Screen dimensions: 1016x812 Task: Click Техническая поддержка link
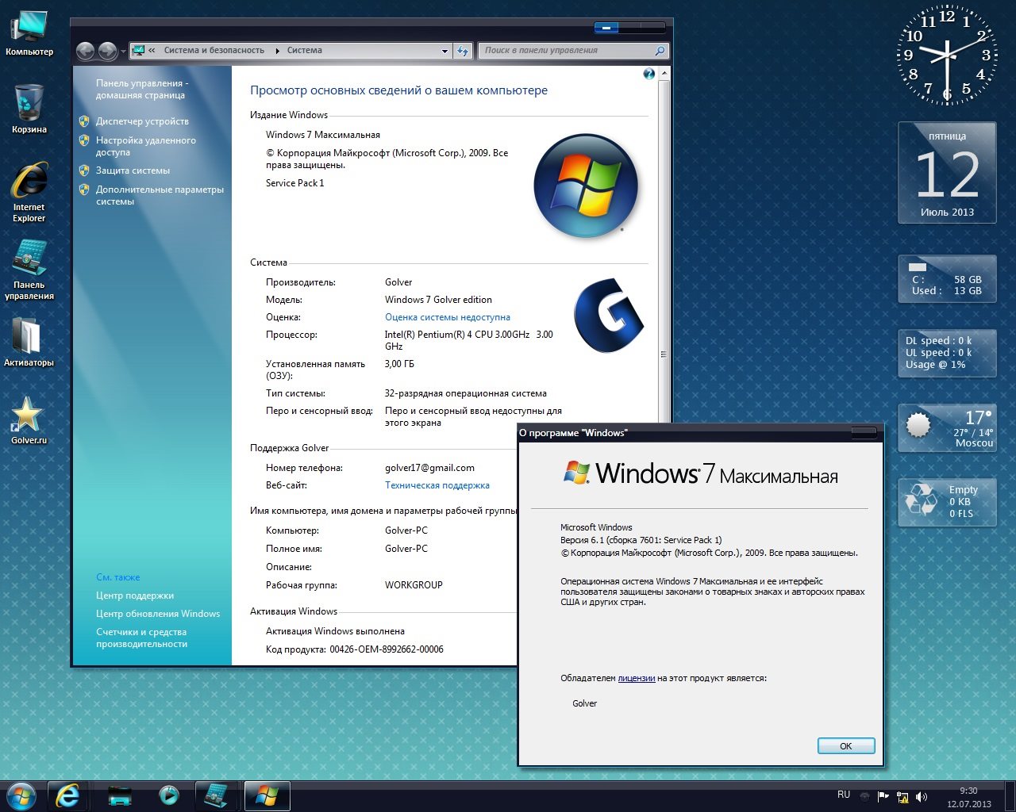[437, 485]
